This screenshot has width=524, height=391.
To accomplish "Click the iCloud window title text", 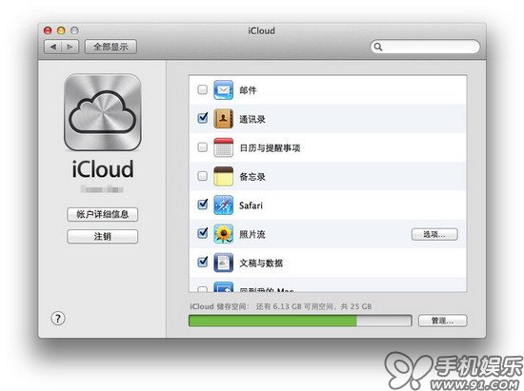I will [261, 30].
